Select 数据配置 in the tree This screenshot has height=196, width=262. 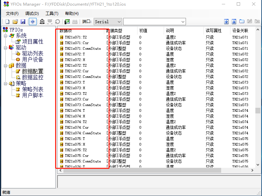point(33,71)
